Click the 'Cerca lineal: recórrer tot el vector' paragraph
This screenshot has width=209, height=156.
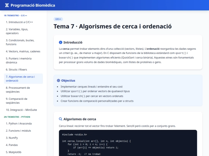(117, 126)
